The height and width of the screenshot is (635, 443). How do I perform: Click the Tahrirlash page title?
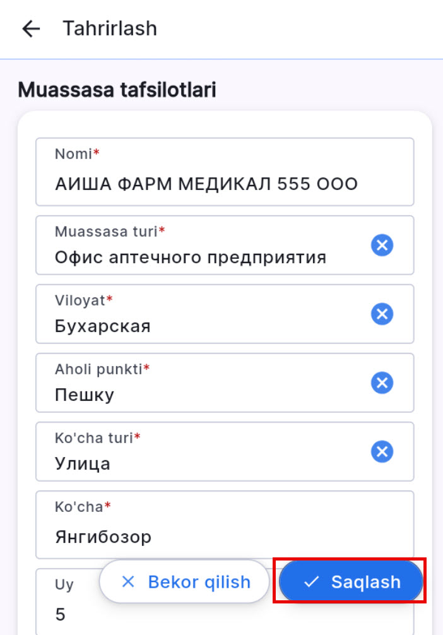(110, 29)
